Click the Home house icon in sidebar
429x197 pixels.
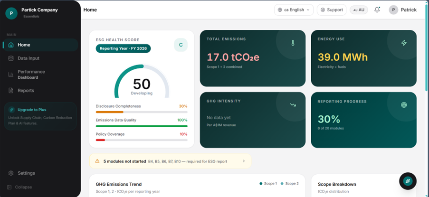[11, 45]
